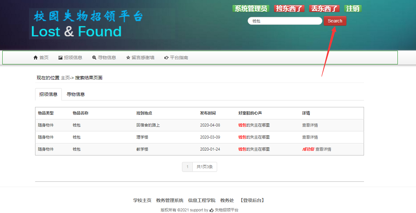Click the picture icon beside 招领信息
Image resolution: width=416 pixels, height=213 pixels.
pyautogui.click(x=60, y=58)
